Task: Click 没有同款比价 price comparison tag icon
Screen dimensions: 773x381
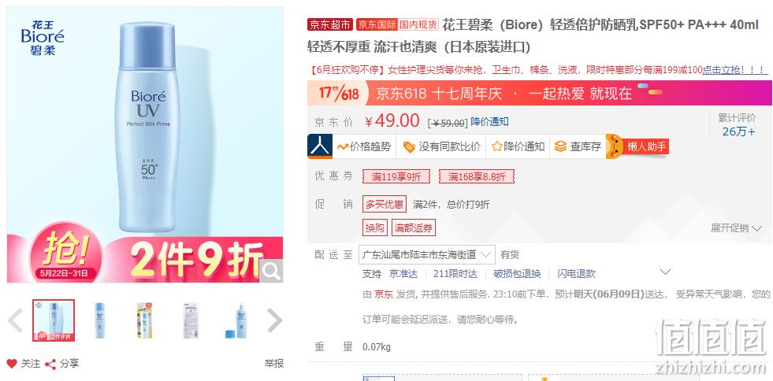Action: [409, 146]
